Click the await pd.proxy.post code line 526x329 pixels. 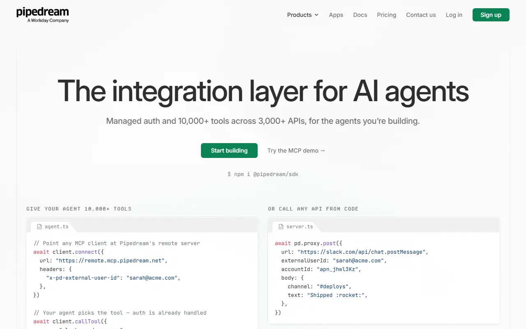(x=309, y=243)
